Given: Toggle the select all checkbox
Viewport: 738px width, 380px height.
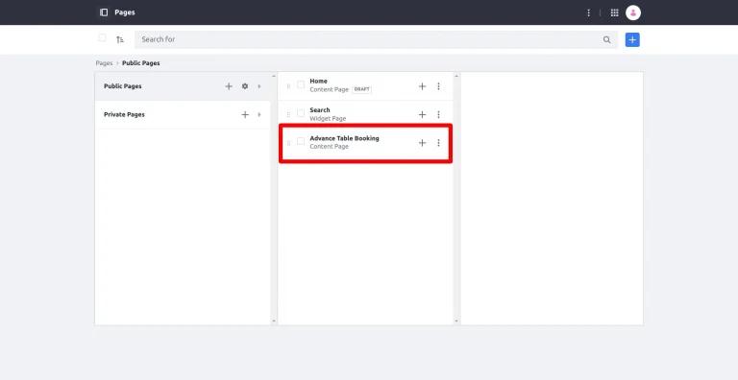Looking at the screenshot, I should pos(102,38).
